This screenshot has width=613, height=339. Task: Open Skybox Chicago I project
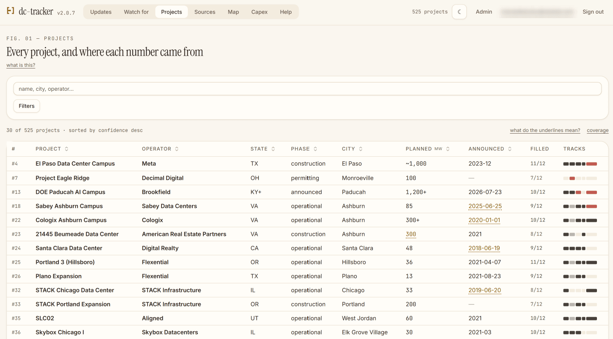60,332
